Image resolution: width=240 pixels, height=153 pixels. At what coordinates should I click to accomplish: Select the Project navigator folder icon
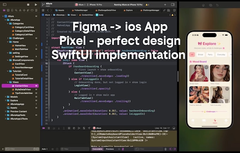[4, 10]
